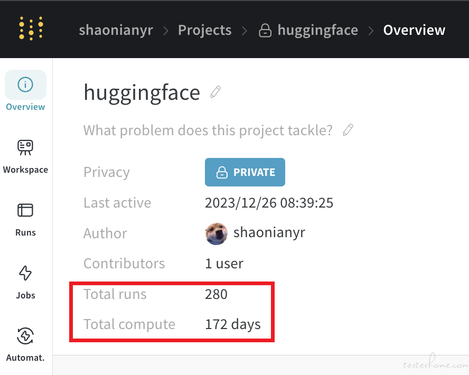
Task: Click the huggingface project title
Action: click(142, 92)
